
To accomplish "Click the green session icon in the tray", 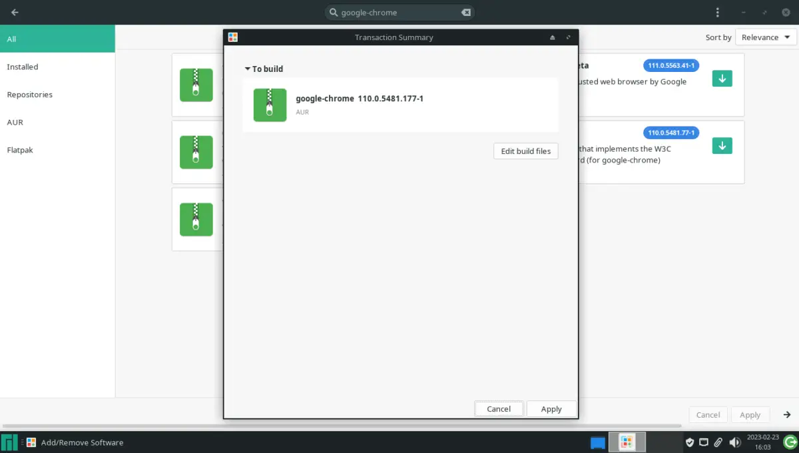I will [790, 442].
